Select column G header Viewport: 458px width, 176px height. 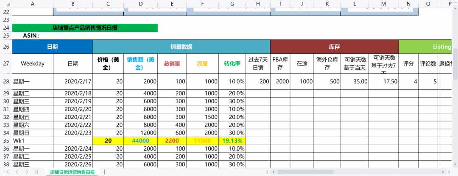click(x=232, y=4)
